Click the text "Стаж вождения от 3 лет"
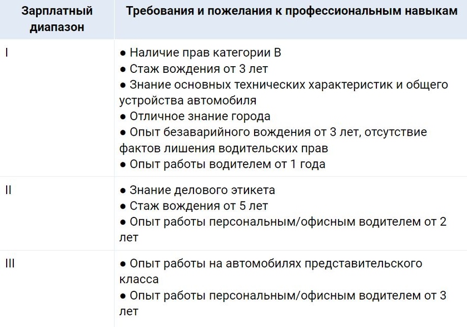 [198, 69]
